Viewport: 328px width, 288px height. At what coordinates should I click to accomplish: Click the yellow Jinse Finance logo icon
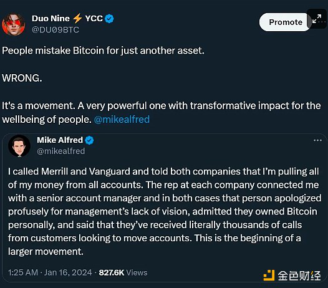269,276
